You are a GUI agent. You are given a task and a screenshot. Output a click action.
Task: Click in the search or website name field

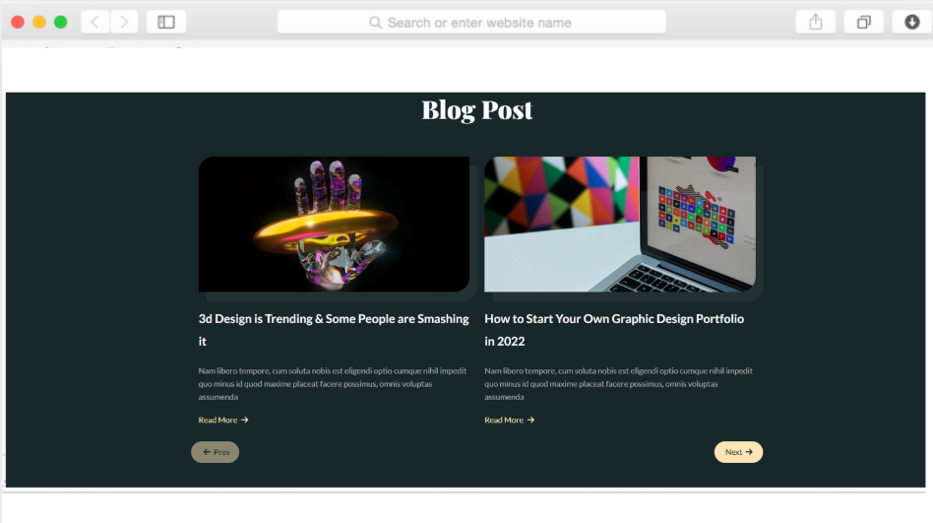(471, 23)
